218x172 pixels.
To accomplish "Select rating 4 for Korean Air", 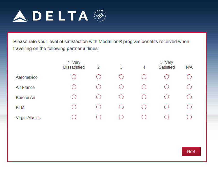I will tap(144, 97).
